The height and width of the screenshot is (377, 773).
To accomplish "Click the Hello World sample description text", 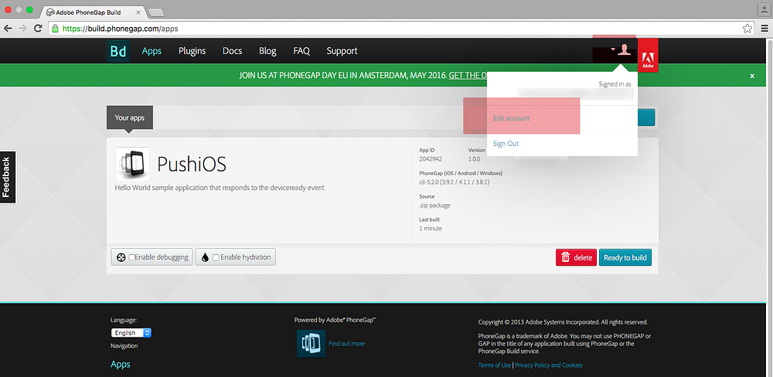I will pos(220,188).
